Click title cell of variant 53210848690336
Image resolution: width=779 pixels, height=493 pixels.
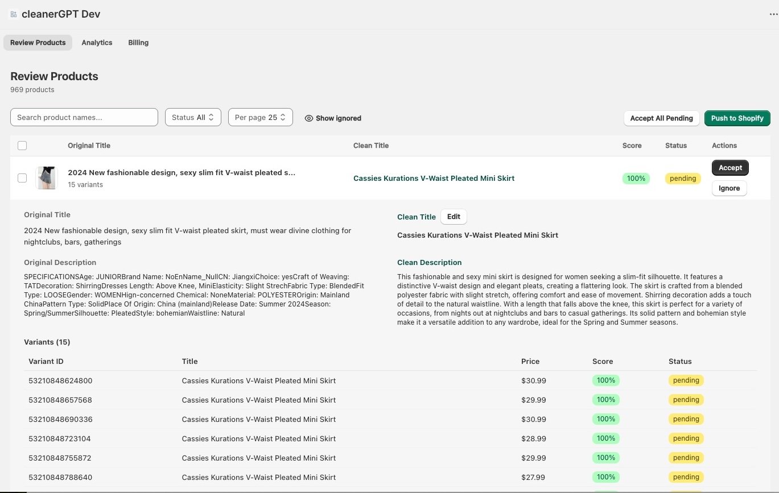coord(259,420)
